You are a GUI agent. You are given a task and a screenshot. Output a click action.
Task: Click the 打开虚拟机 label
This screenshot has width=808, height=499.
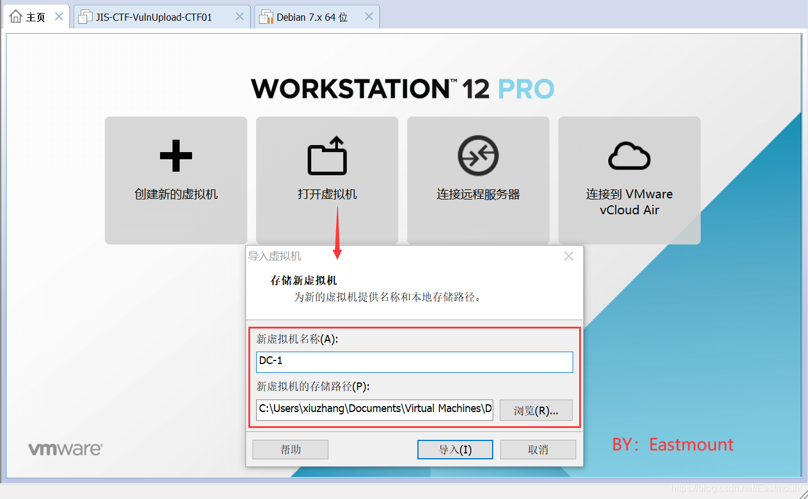pos(327,194)
